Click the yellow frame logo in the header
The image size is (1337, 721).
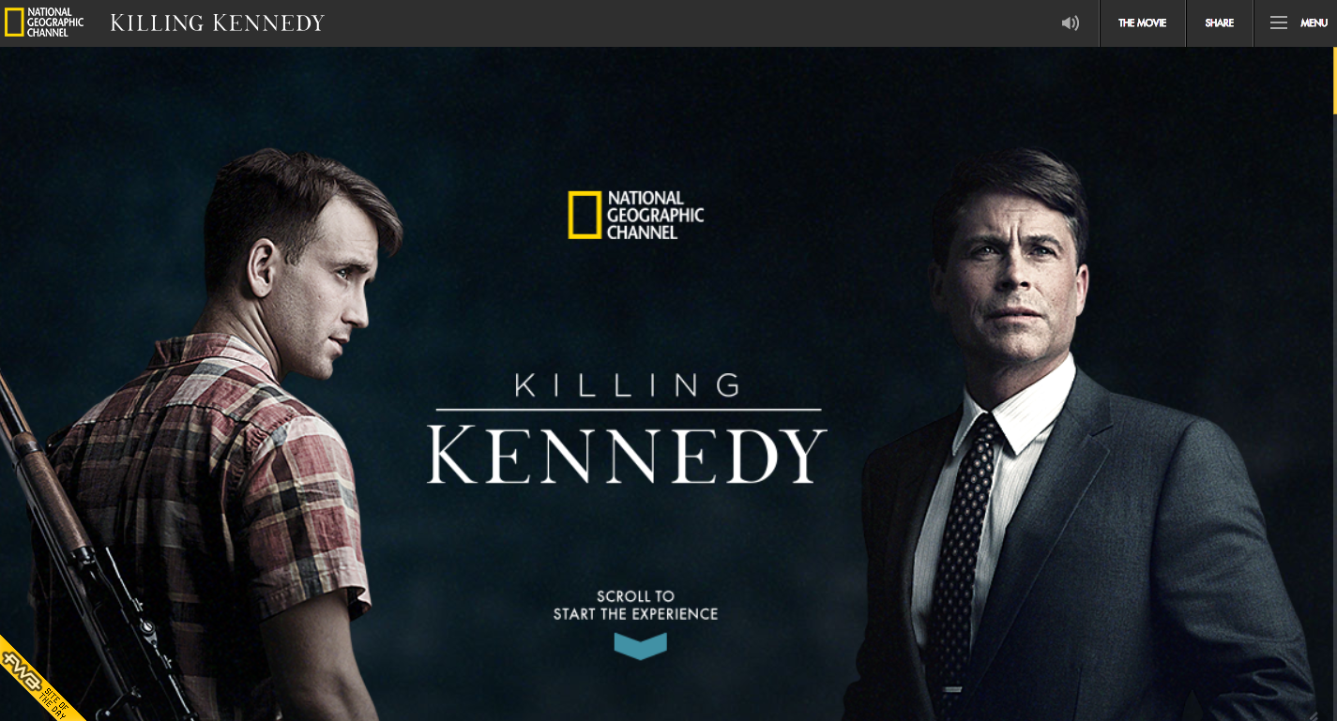point(14,23)
